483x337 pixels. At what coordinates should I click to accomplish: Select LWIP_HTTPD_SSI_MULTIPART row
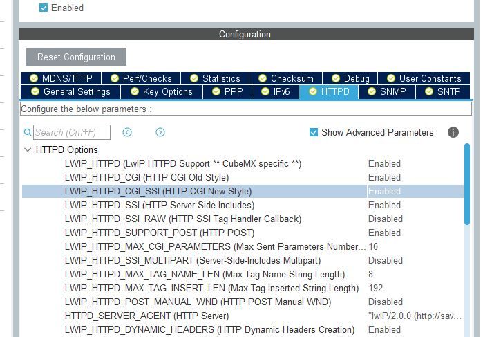(243, 260)
